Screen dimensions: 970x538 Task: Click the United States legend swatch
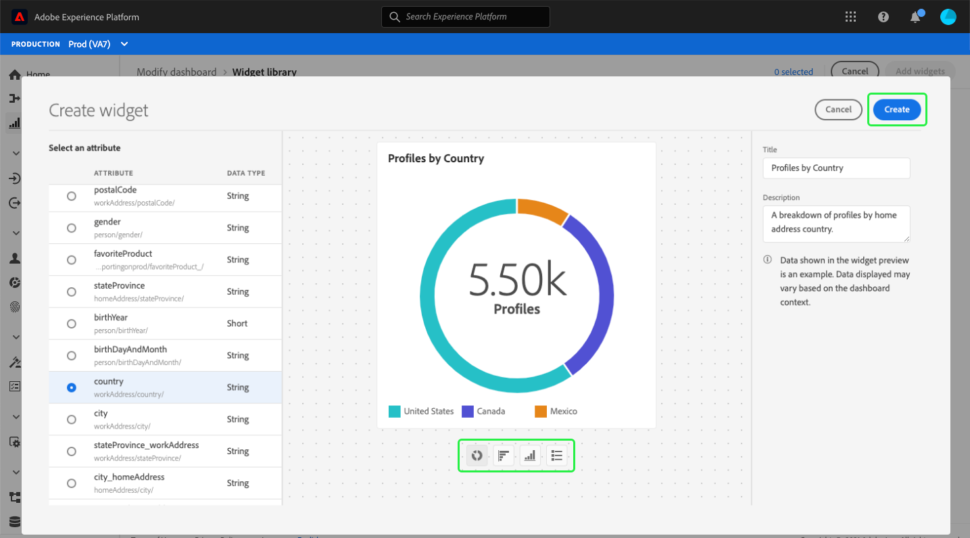tap(395, 411)
